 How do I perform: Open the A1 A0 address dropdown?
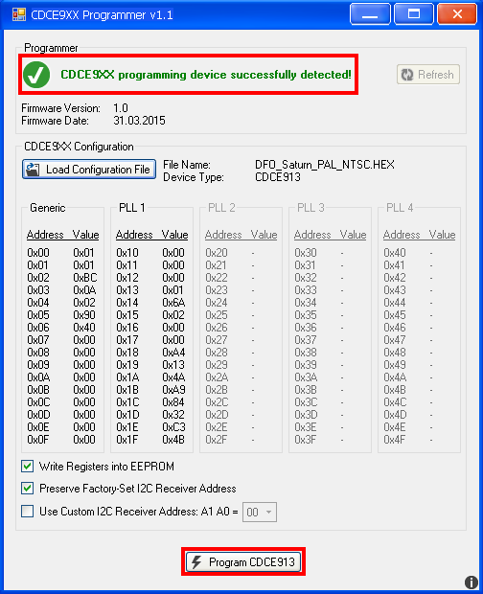pos(260,513)
